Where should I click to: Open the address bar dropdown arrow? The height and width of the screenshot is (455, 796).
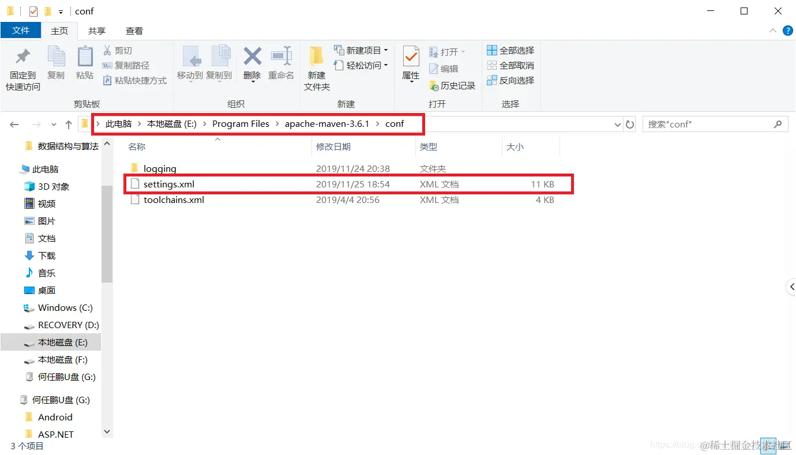[x=617, y=123]
